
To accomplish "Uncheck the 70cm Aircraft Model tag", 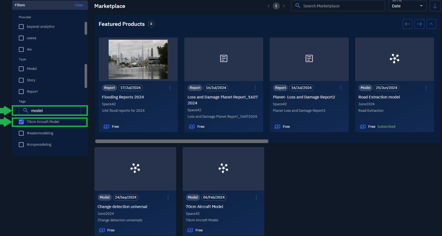I will click(x=21, y=122).
